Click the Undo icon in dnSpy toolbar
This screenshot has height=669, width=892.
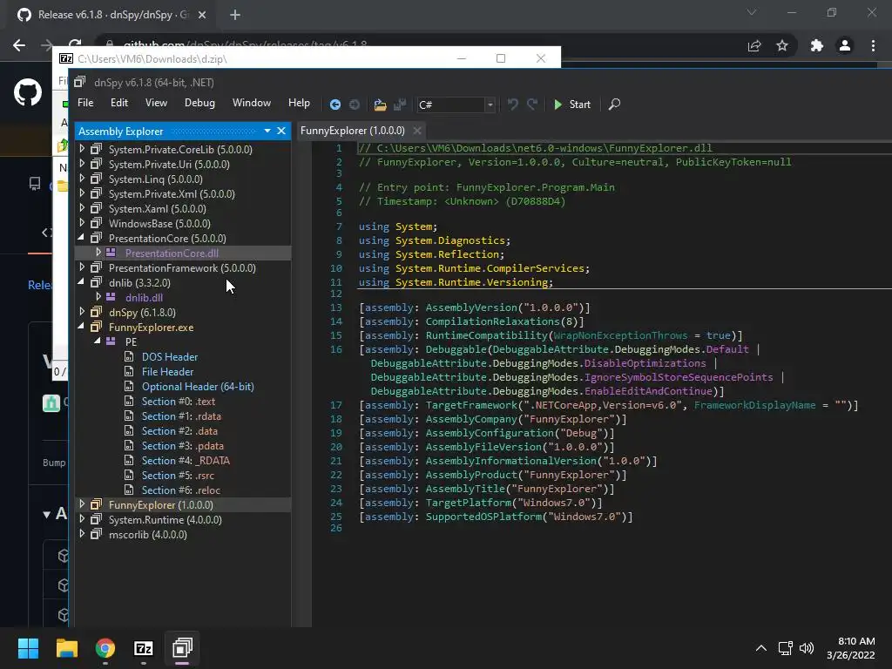(512, 105)
